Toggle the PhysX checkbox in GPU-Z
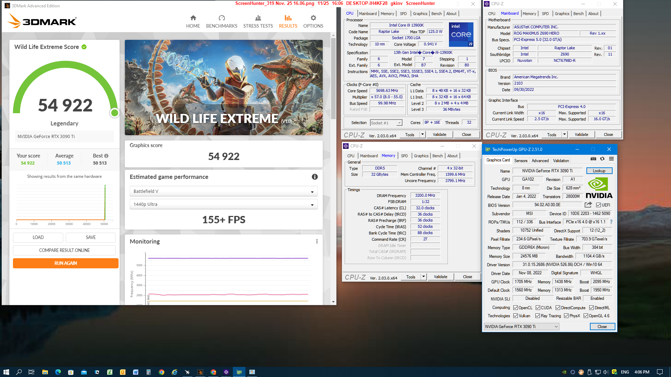Screen dimensions: 671x377 pyautogui.click(x=566, y=316)
